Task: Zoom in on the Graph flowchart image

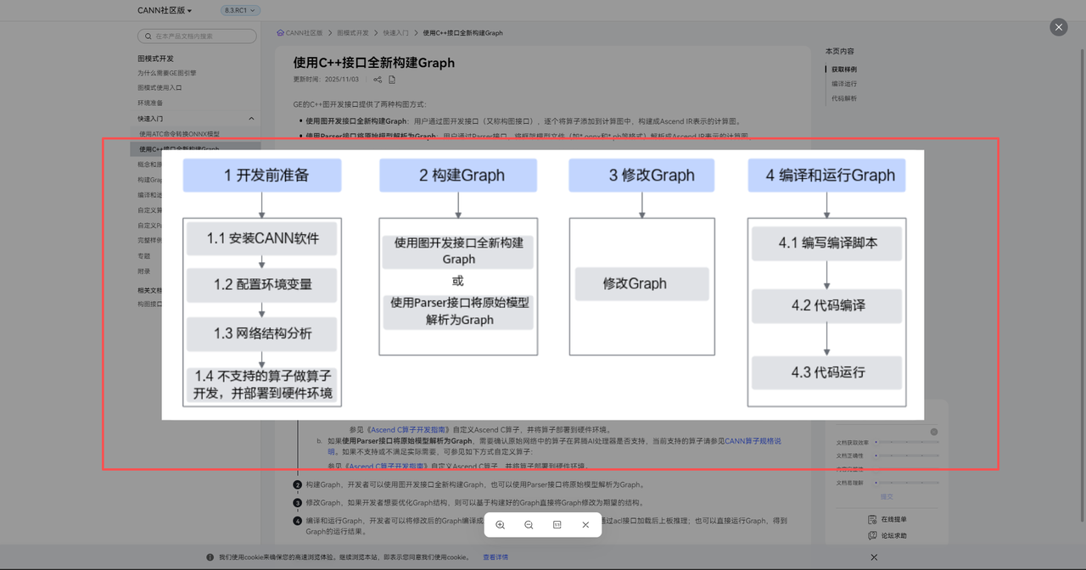Action: click(500, 525)
